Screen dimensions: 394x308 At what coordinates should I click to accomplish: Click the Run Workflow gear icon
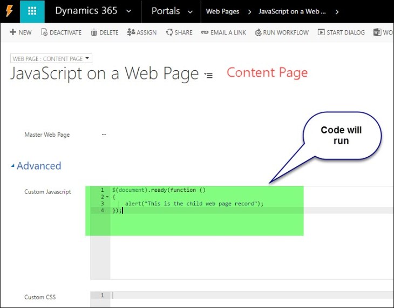pyautogui.click(x=258, y=32)
